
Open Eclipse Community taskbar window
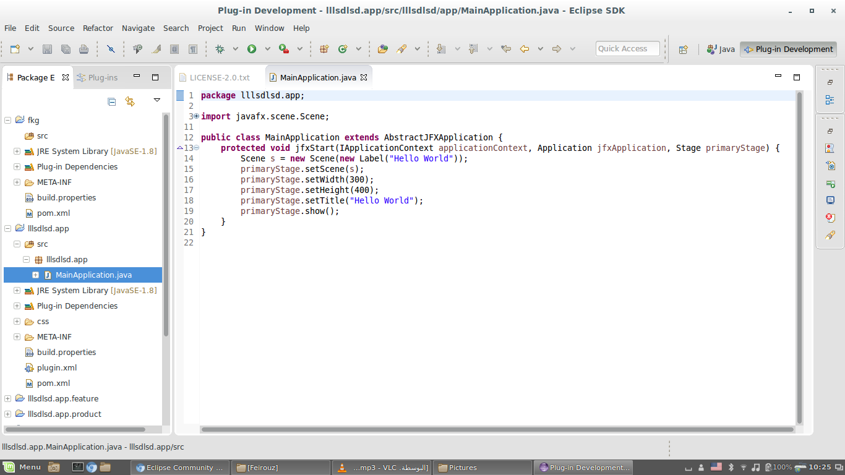tap(181, 468)
